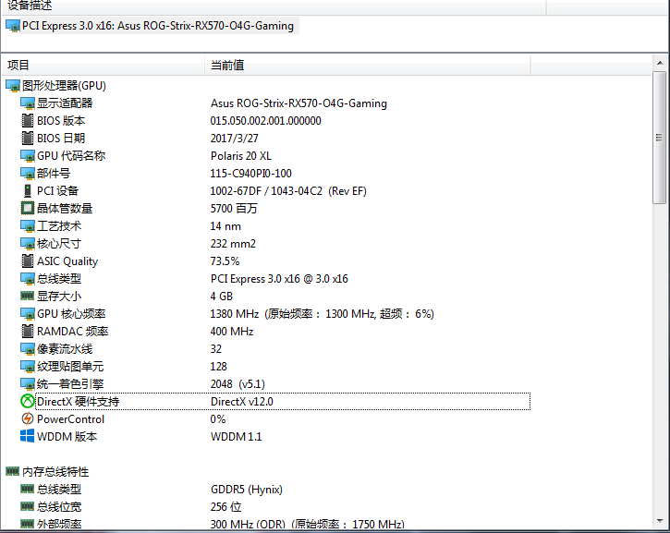
Task: Select the 显存大小 value 4 GB
Action: pyautogui.click(x=222, y=296)
